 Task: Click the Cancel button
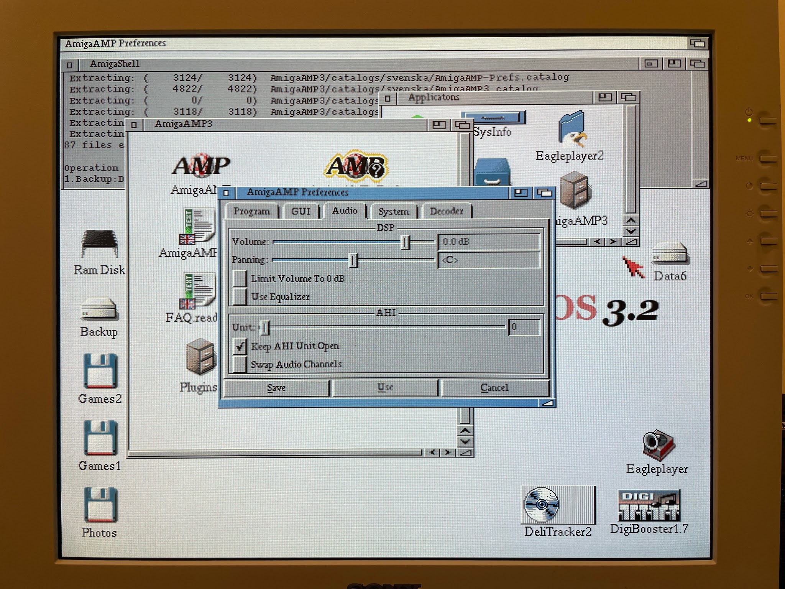pyautogui.click(x=495, y=388)
